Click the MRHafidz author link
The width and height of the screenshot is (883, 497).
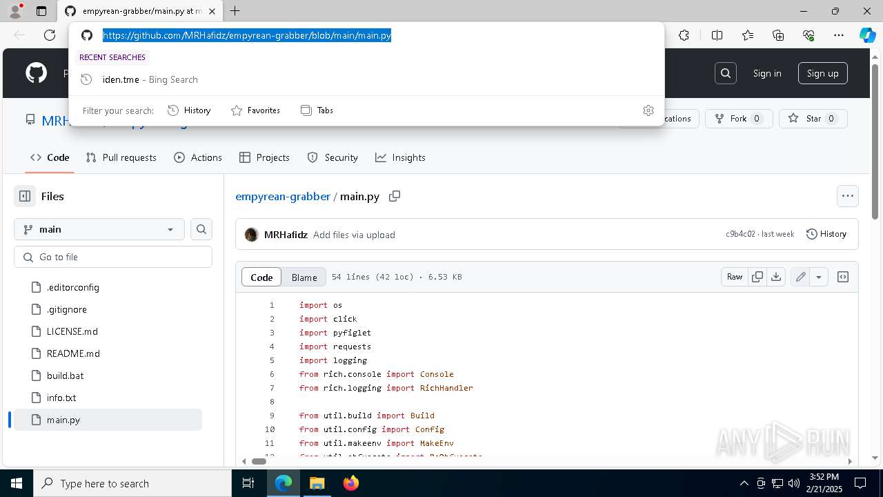coord(286,235)
